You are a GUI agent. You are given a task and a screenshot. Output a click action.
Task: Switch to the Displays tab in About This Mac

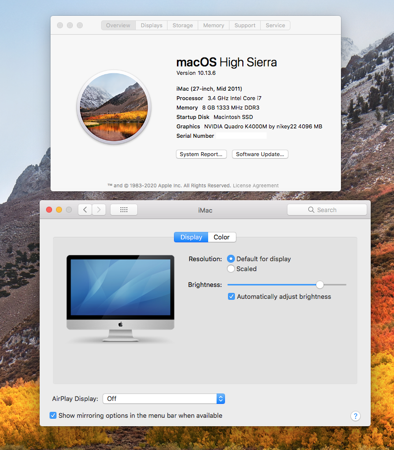point(152,25)
